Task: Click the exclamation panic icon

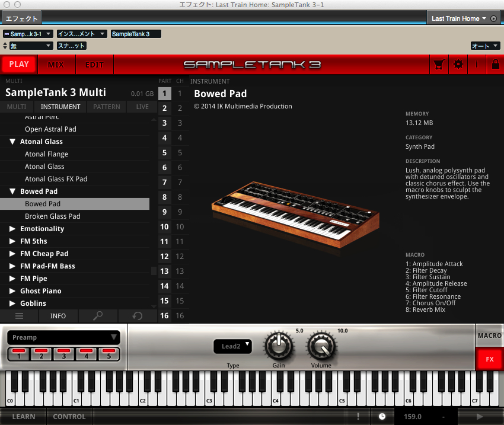Action: click(x=358, y=417)
